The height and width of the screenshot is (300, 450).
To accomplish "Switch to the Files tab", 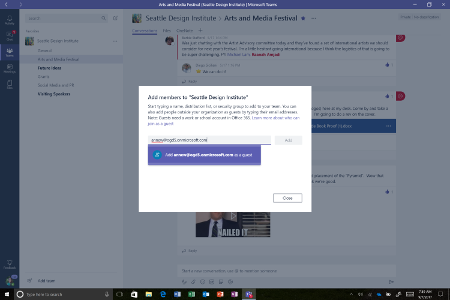I will [x=167, y=31].
